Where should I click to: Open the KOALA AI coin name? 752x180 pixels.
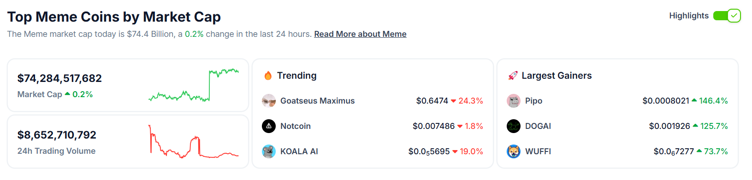pyautogui.click(x=299, y=151)
